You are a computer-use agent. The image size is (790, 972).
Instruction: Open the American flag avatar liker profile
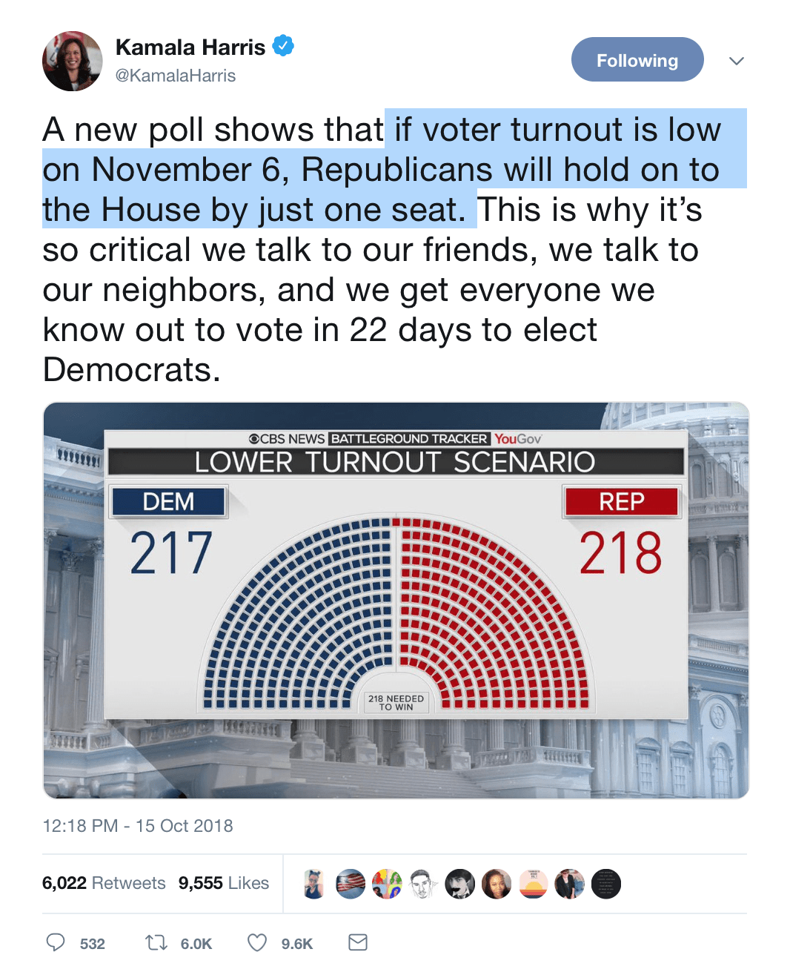pos(351,883)
